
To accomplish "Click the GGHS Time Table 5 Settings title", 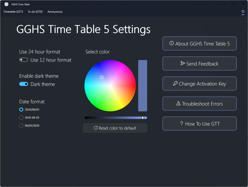I will pos(83,29).
